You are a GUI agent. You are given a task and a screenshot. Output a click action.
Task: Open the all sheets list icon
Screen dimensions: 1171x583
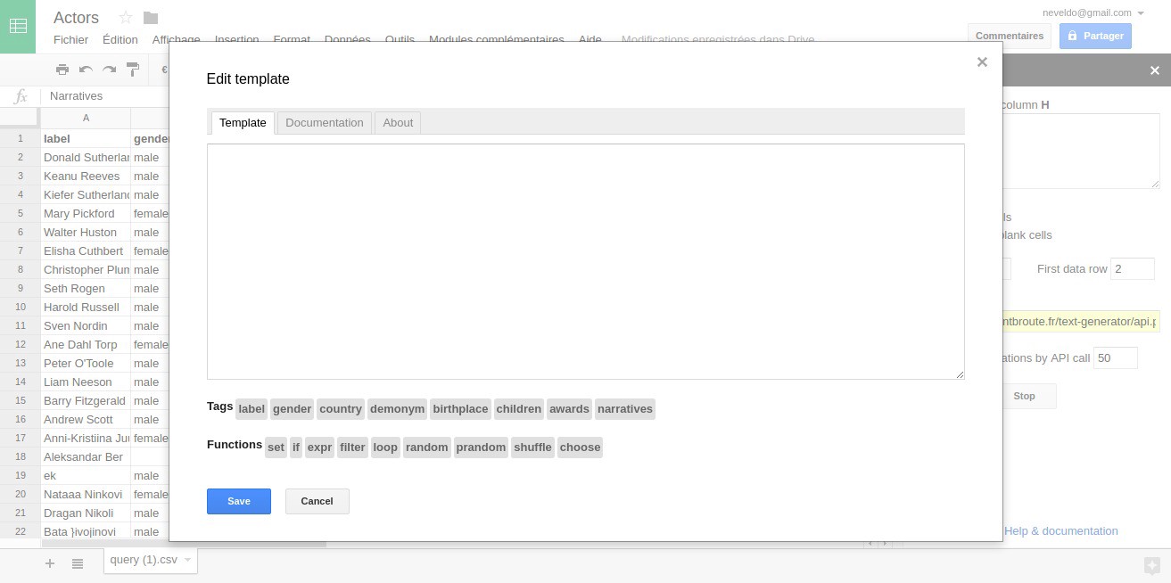tap(78, 563)
